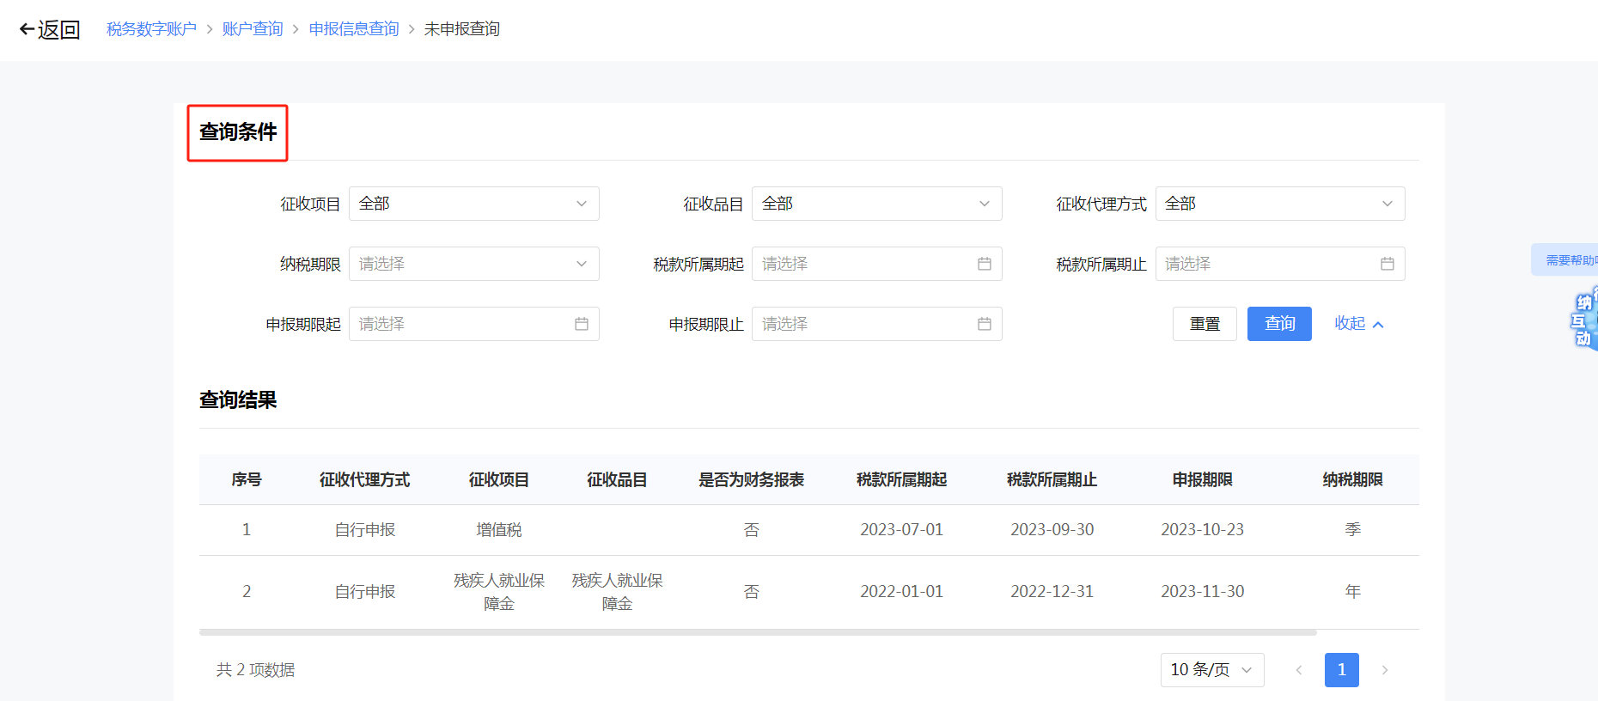Collapse filters with 收起 toggle

click(1358, 324)
